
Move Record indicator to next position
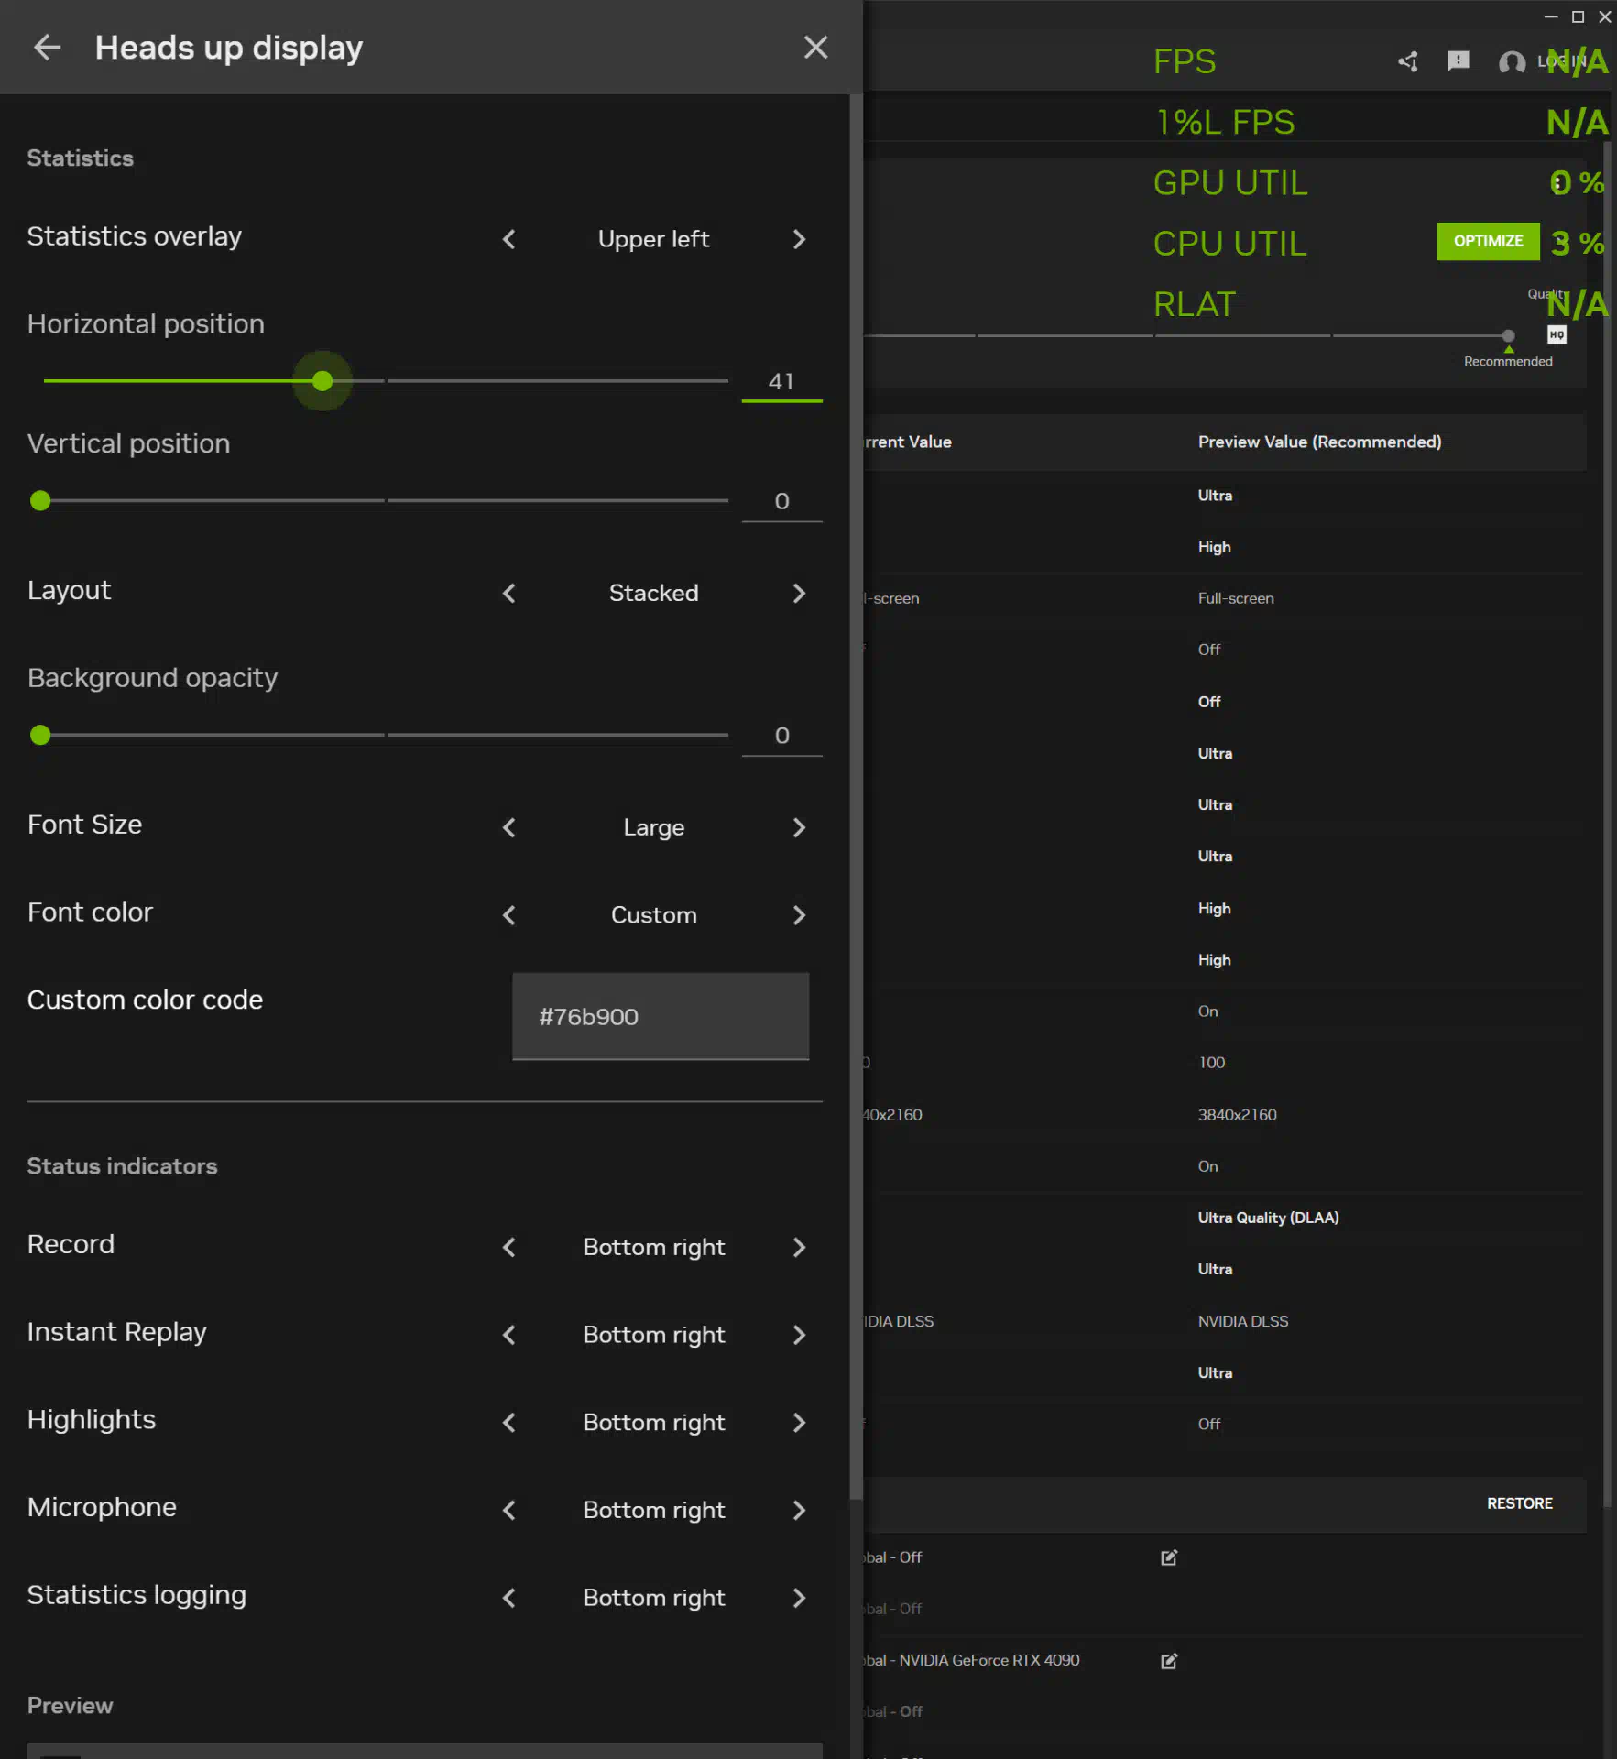pyautogui.click(x=799, y=1248)
